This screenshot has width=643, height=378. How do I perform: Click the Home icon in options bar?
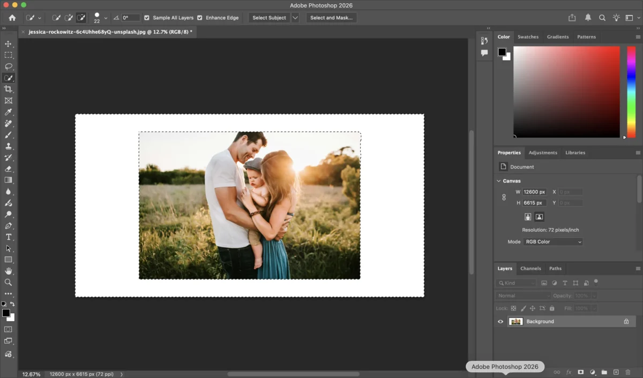click(12, 18)
